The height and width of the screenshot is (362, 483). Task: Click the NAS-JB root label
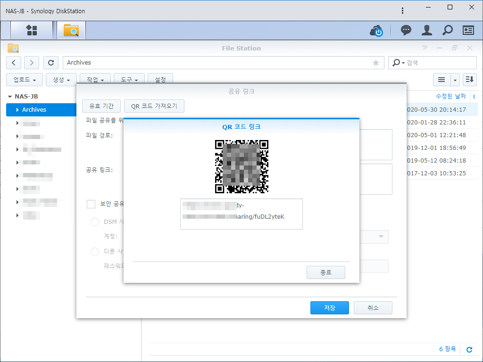[26, 97]
